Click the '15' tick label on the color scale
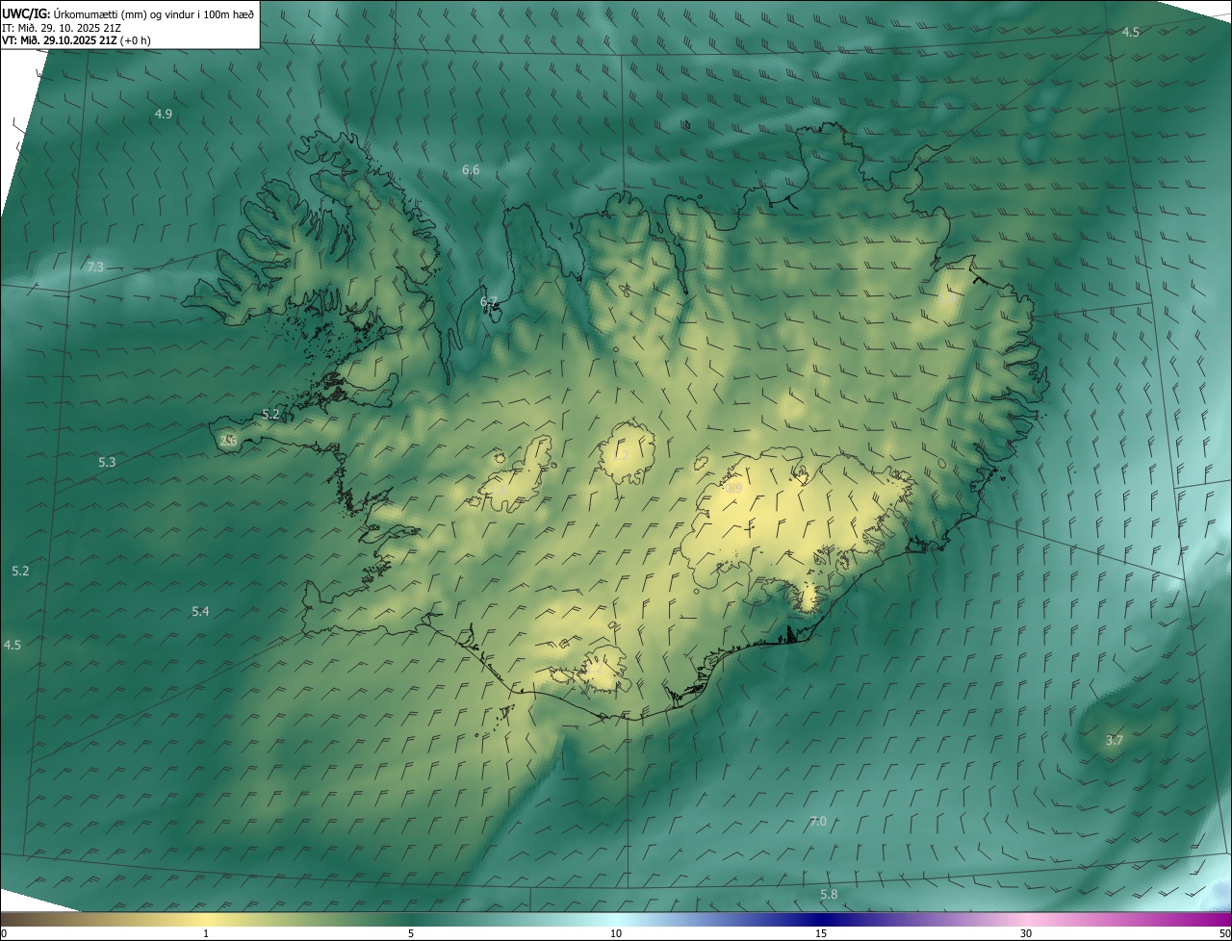This screenshot has width=1232, height=941. pos(821,934)
